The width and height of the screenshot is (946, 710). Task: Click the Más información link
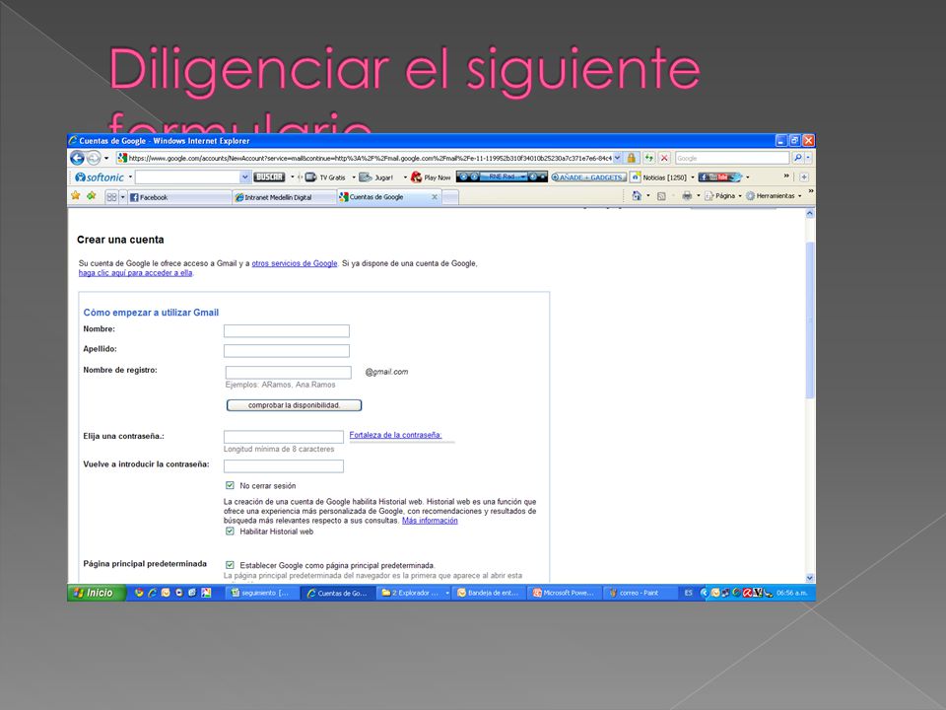point(430,521)
